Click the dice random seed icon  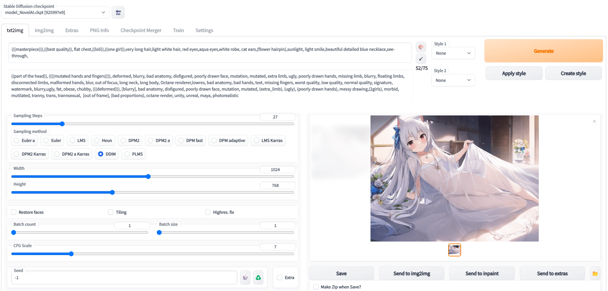(x=245, y=278)
